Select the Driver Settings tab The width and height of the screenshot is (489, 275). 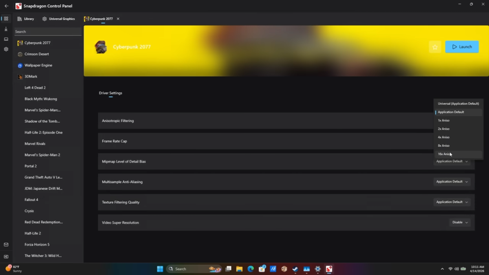(x=110, y=93)
